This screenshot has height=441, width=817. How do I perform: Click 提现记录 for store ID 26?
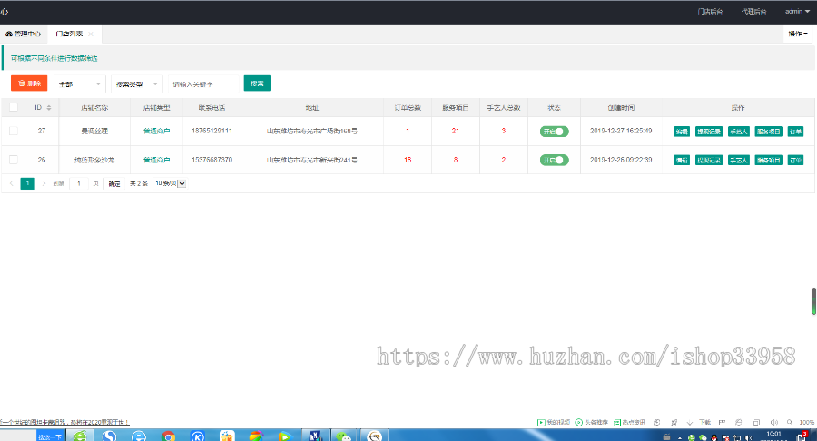tap(709, 160)
